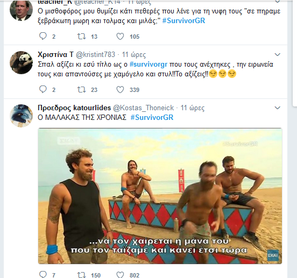Like teacher_K's tweet with 105 likes
Image resolution: width=297 pixels, height=278 pixels.
(x=120, y=37)
